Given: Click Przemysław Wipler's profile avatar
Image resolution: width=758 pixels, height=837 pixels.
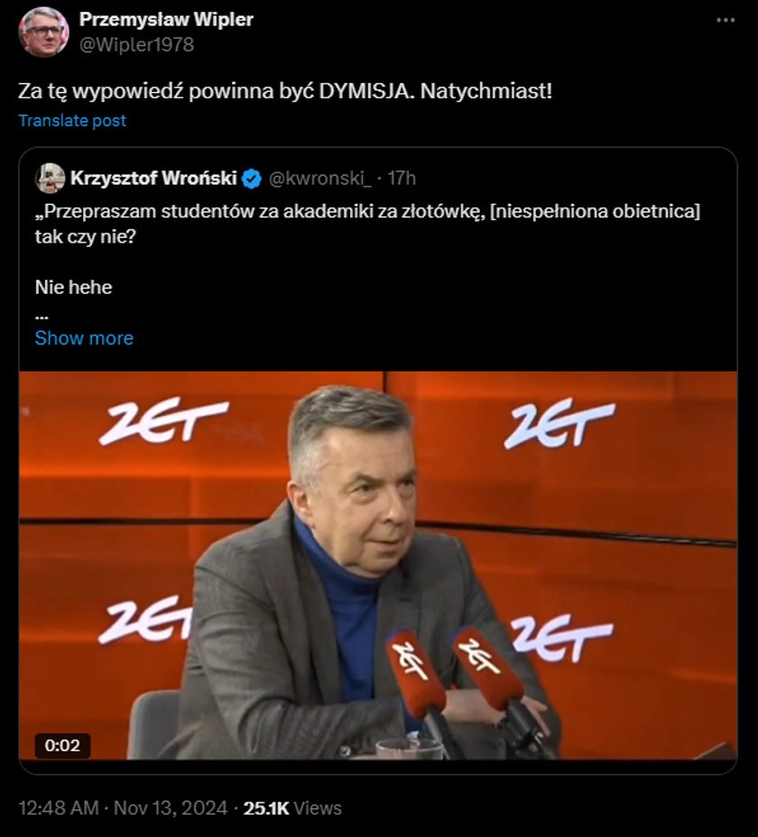Looking at the screenshot, I should (43, 32).
